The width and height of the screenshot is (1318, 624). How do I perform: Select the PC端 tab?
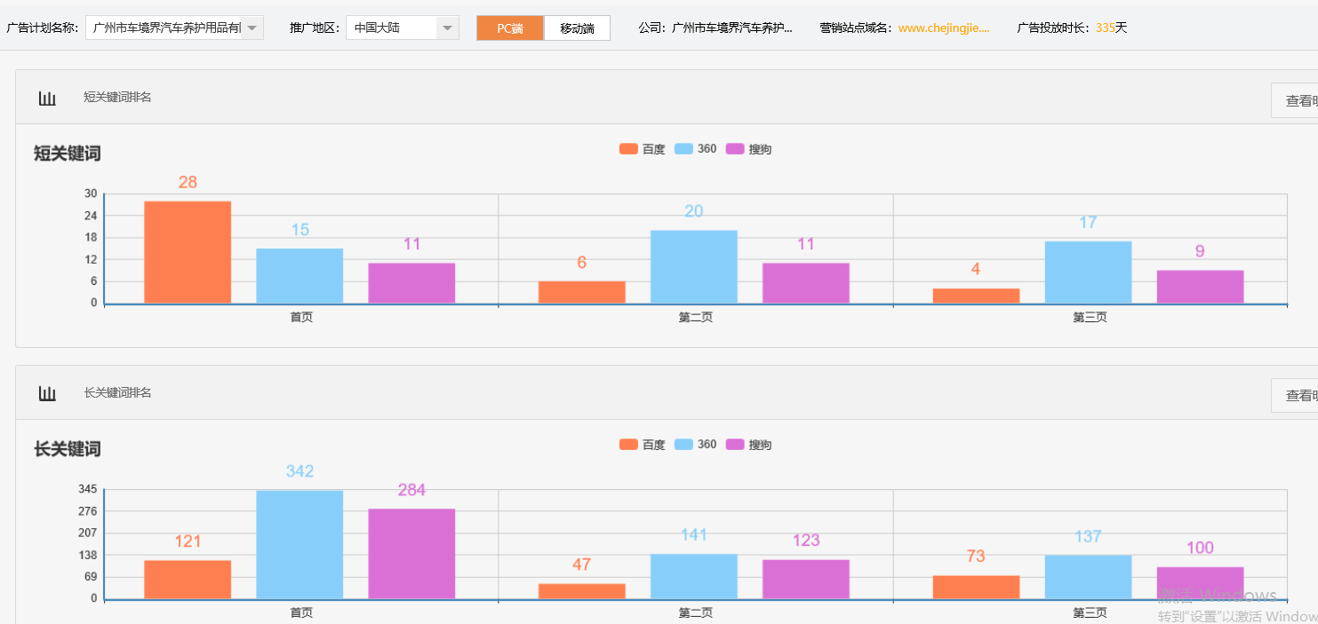click(x=509, y=28)
